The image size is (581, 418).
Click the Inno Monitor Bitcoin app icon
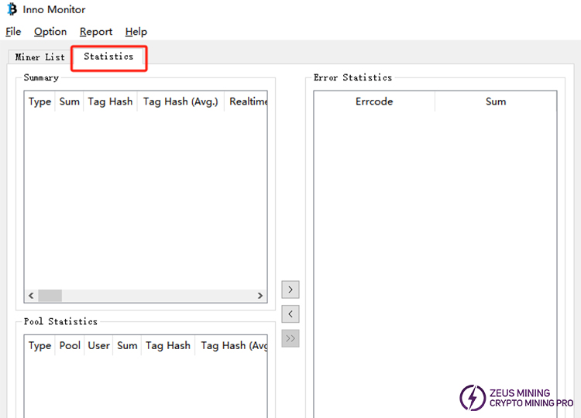pos(12,10)
